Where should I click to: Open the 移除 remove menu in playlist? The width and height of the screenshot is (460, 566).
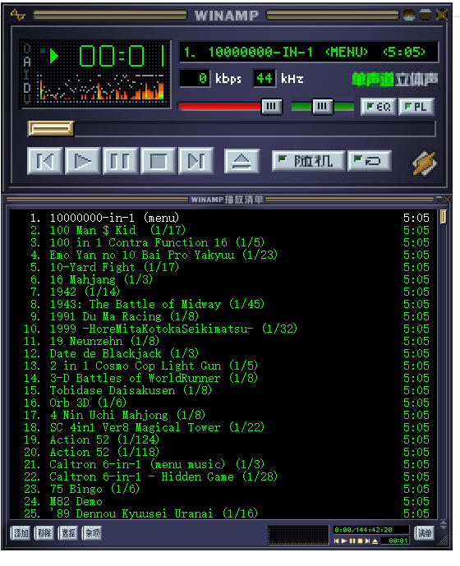click(44, 533)
